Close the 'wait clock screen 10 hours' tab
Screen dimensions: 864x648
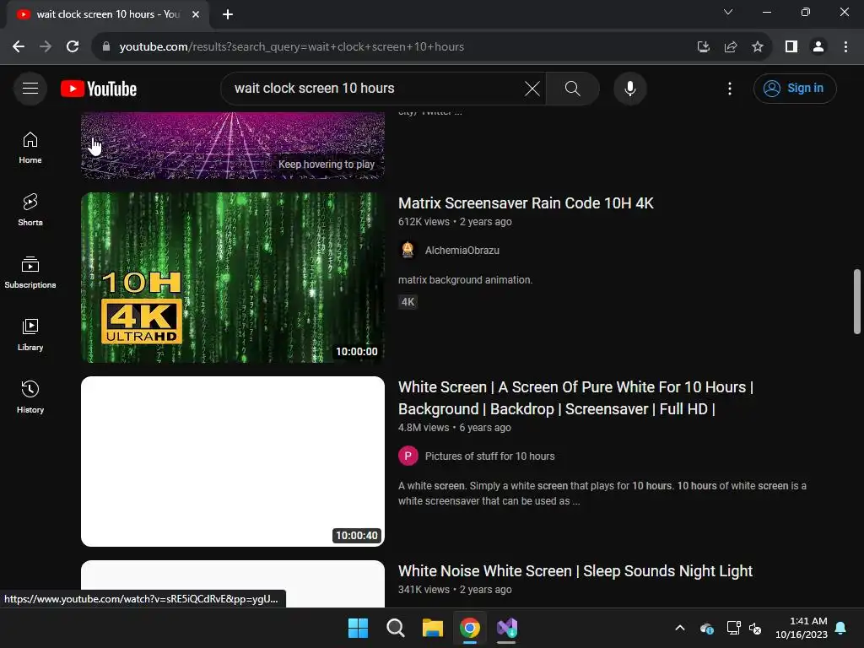[x=196, y=14]
